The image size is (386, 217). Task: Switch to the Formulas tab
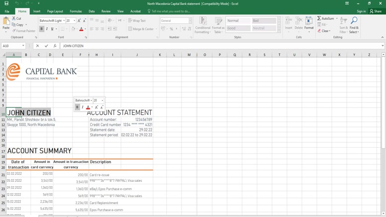(x=76, y=11)
